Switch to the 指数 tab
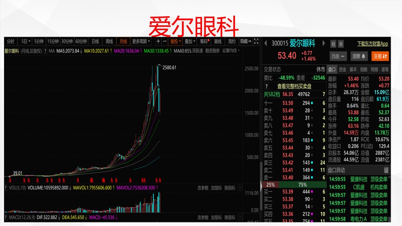The width and height of the screenshot is (402, 226). click(364, 70)
